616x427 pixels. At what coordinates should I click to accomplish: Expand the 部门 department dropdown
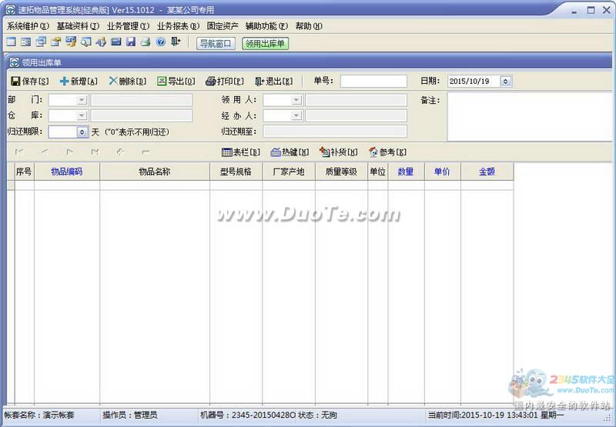(x=81, y=100)
